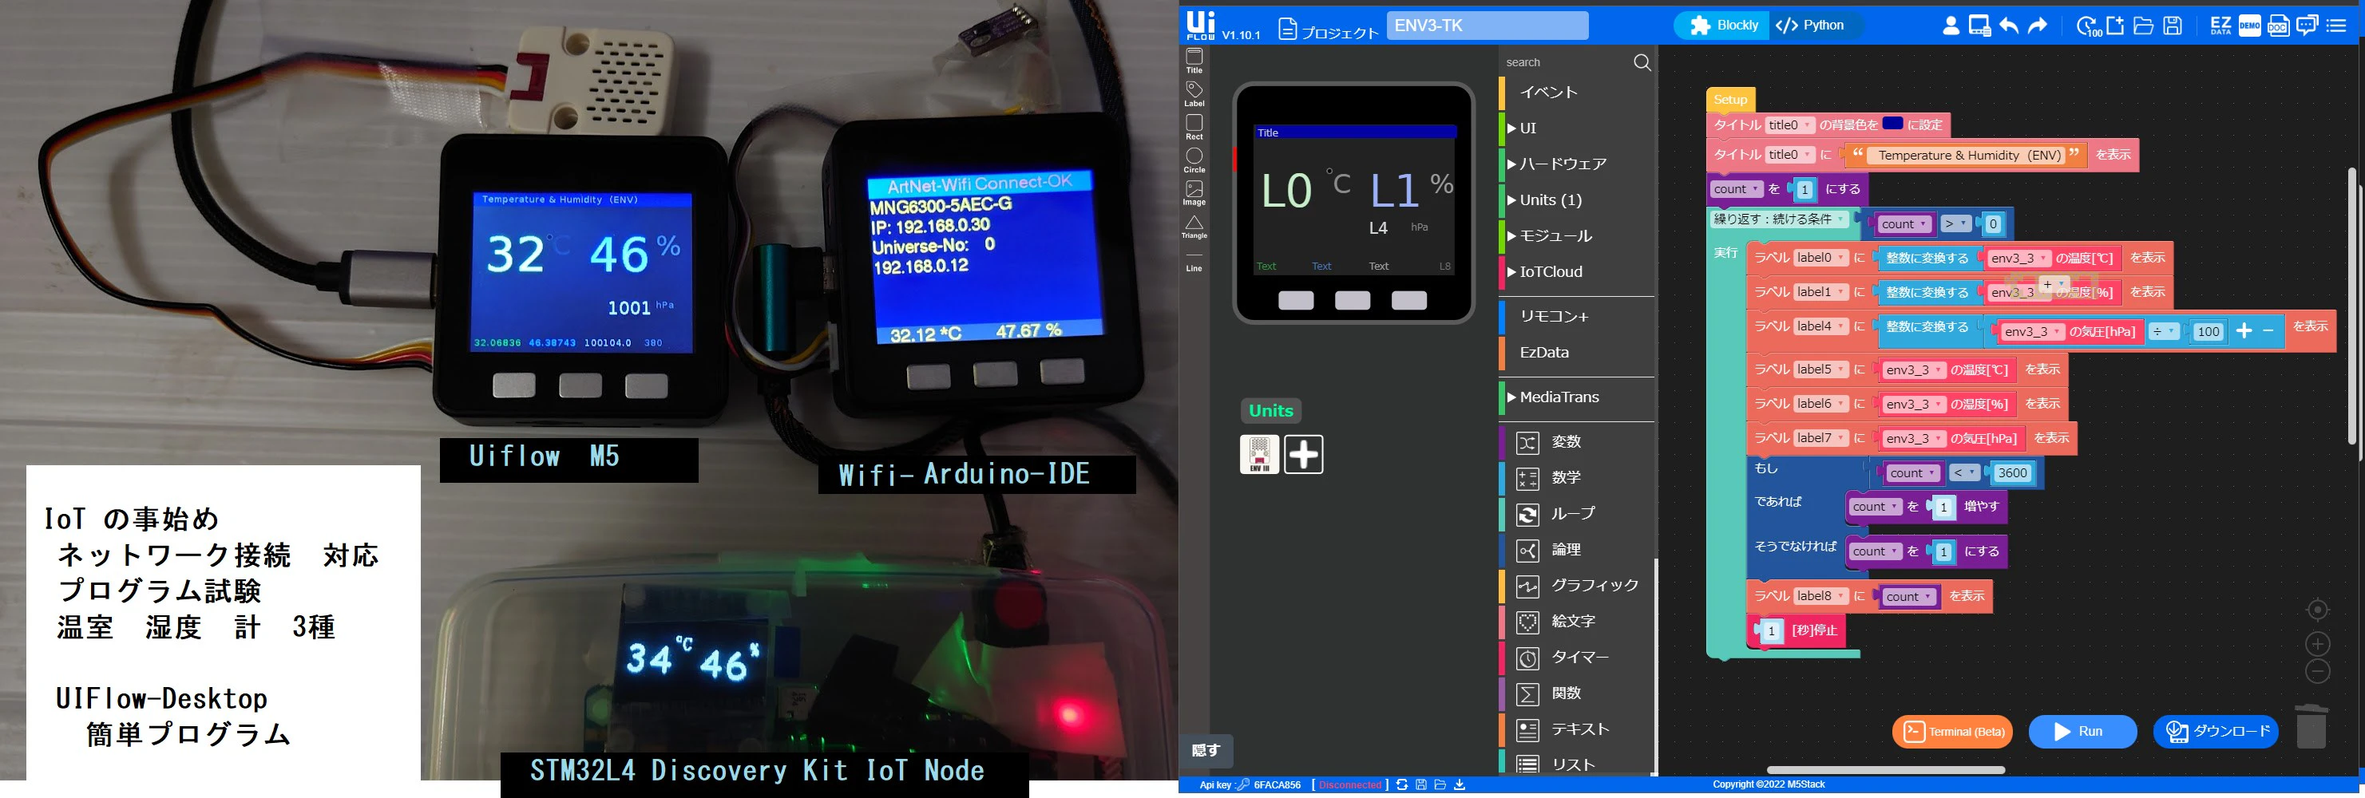Open the label0 dropdown
2365x798 pixels.
pyautogui.click(x=1820, y=258)
